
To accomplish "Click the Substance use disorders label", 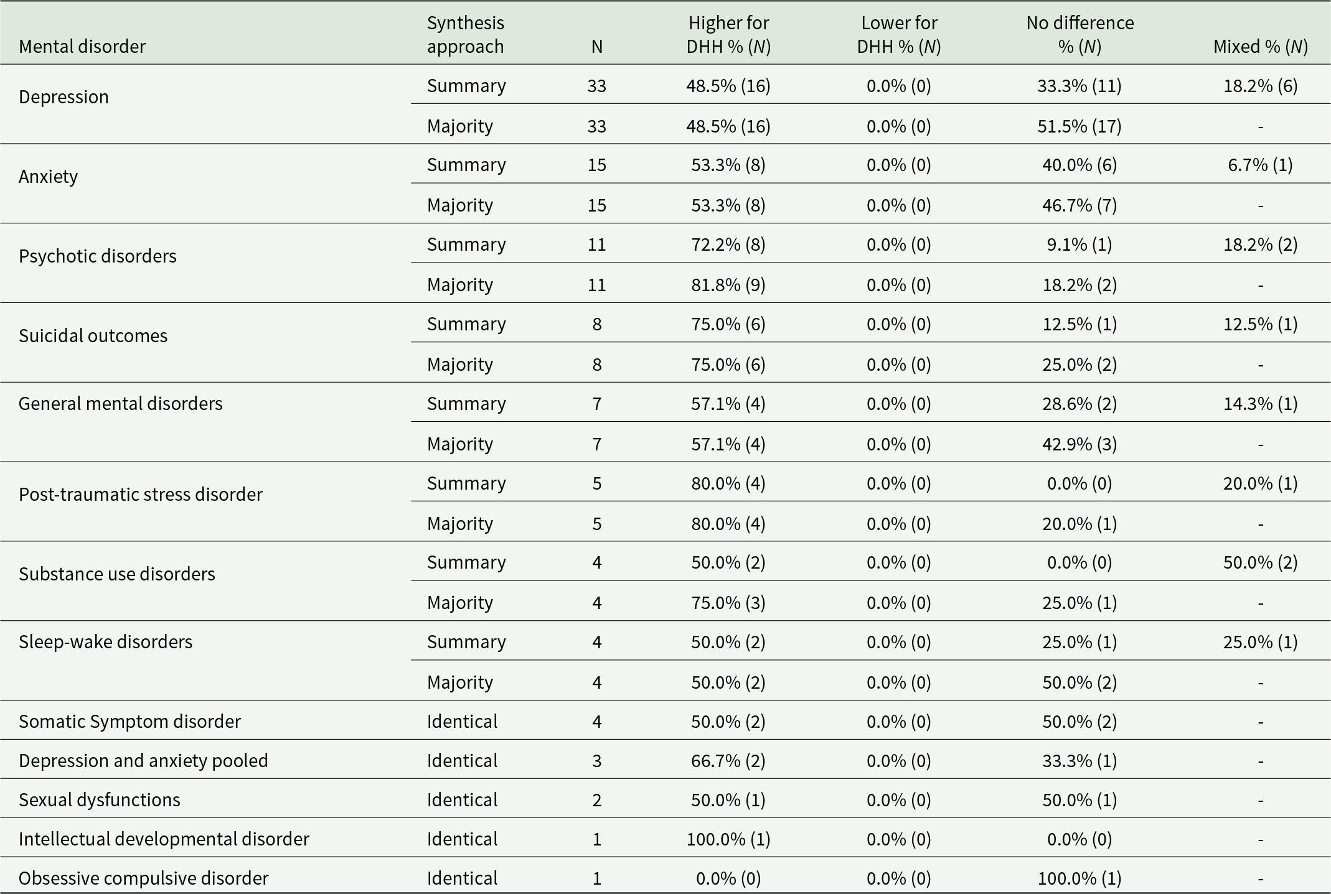I will point(117,574).
